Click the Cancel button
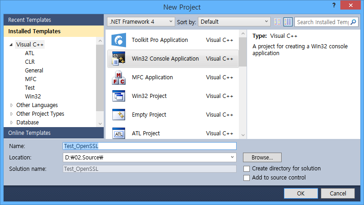Image resolution: width=364 pixels, height=205 pixels. (338, 193)
